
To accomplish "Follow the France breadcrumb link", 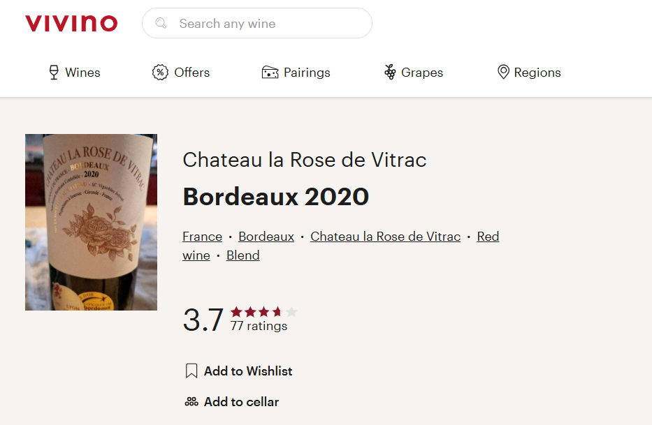I will pos(202,237).
